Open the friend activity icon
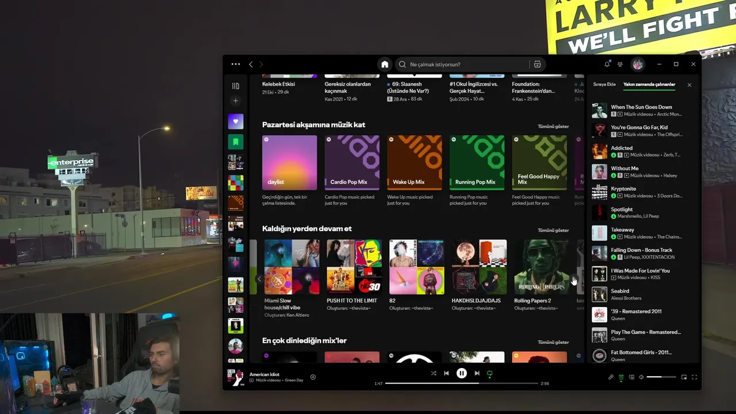 point(620,64)
